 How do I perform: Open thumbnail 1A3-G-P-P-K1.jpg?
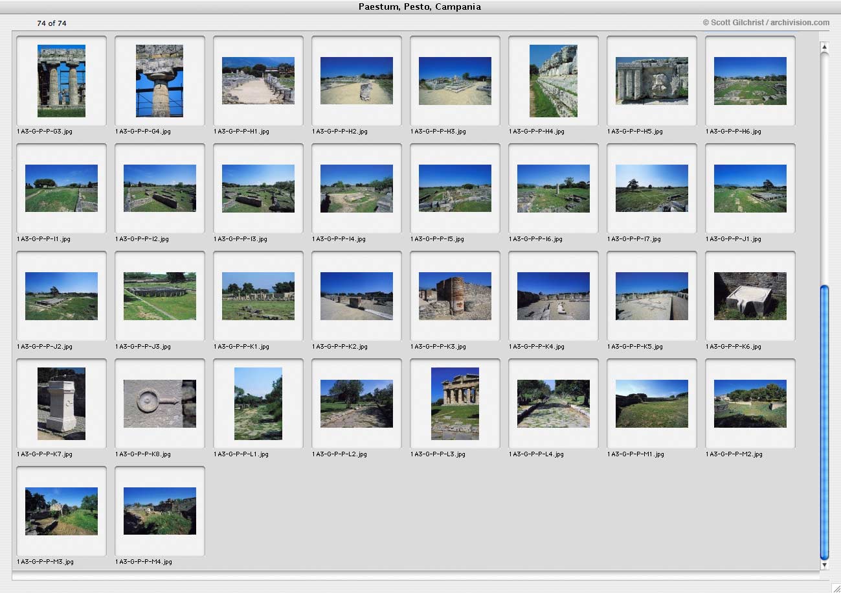[258, 296]
